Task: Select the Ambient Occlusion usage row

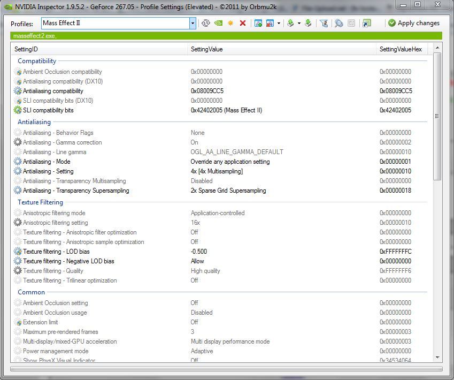Action: tap(220, 313)
